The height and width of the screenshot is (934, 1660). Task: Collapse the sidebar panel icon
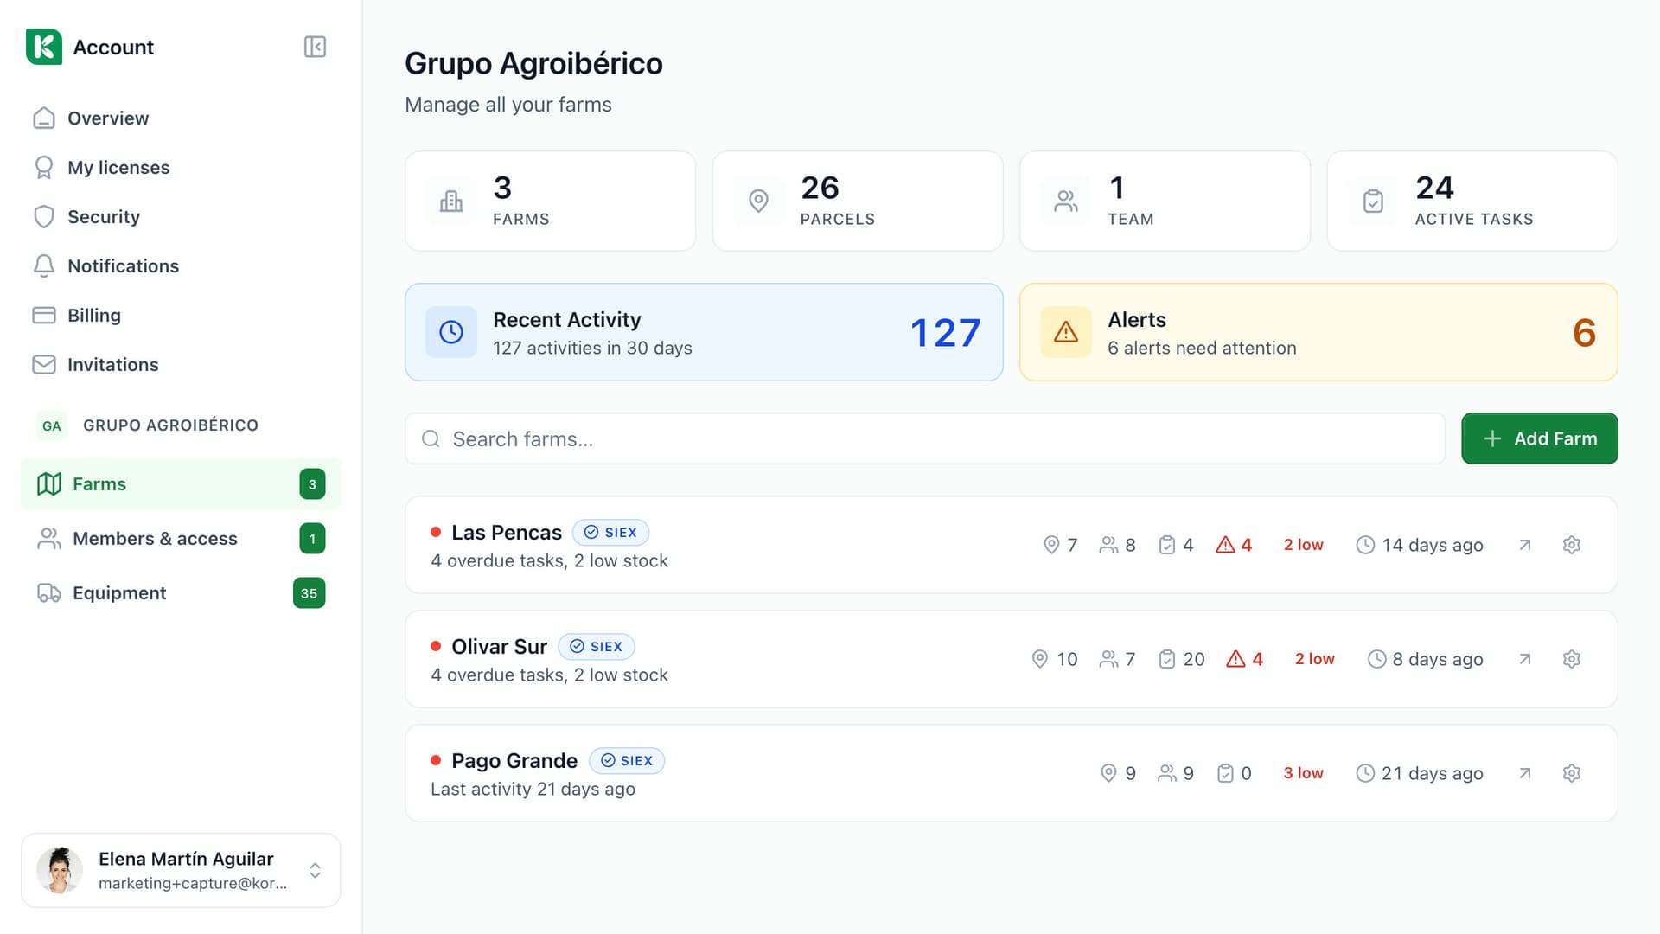click(315, 47)
